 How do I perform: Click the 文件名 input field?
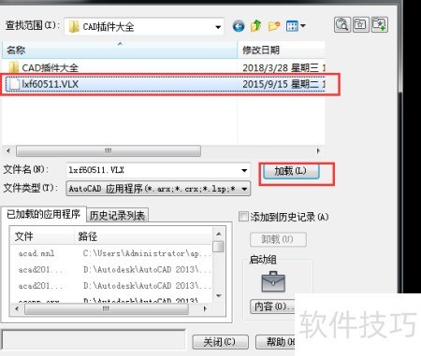pos(152,170)
